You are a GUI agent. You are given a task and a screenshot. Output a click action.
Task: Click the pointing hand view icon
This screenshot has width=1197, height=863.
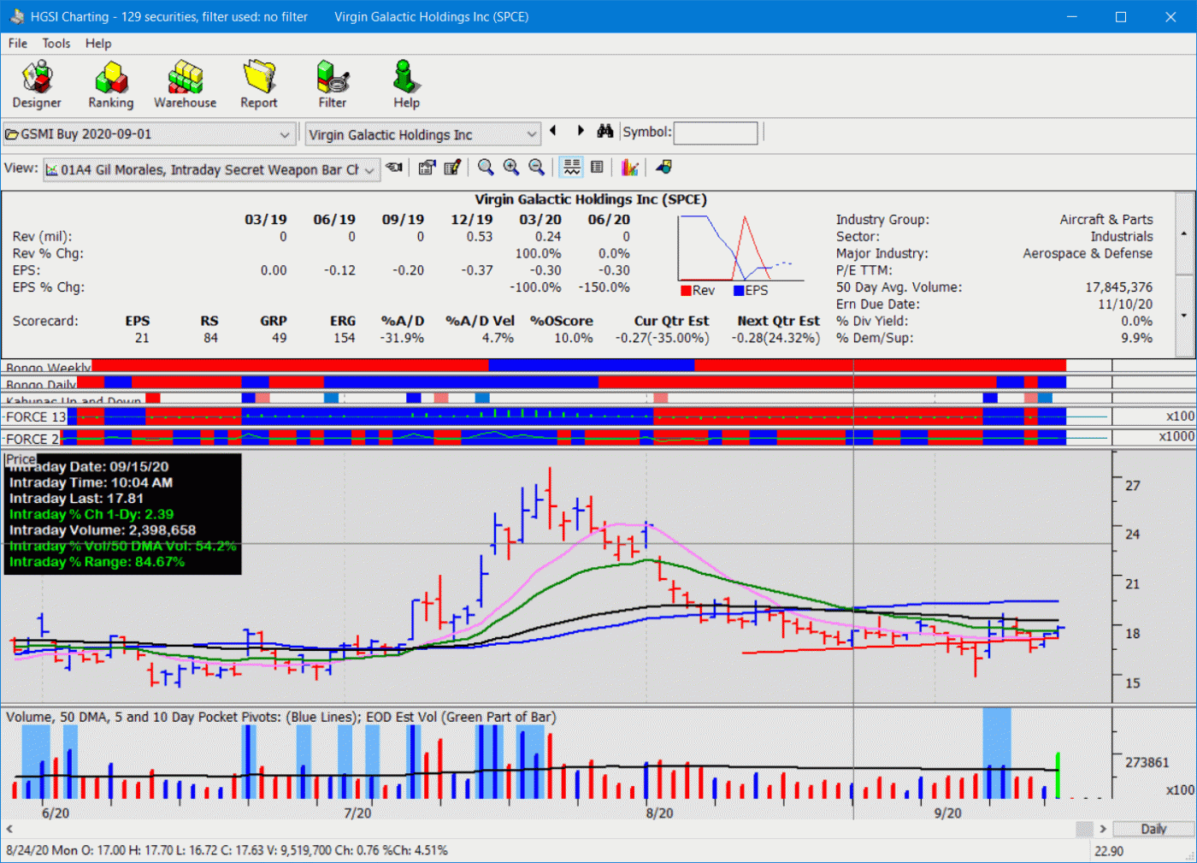coord(394,168)
